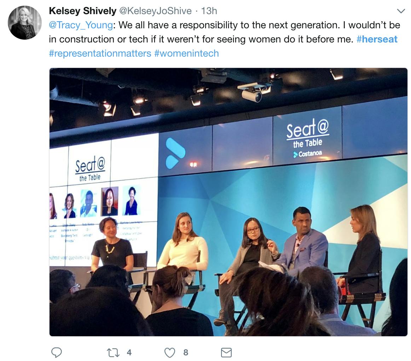Like the tweet with the heart icon
This screenshot has height=361, width=411.
[170, 352]
